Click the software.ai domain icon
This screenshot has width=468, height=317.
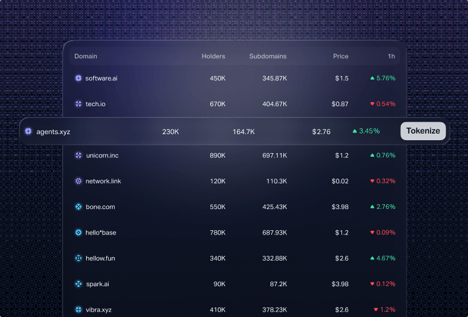tap(78, 78)
